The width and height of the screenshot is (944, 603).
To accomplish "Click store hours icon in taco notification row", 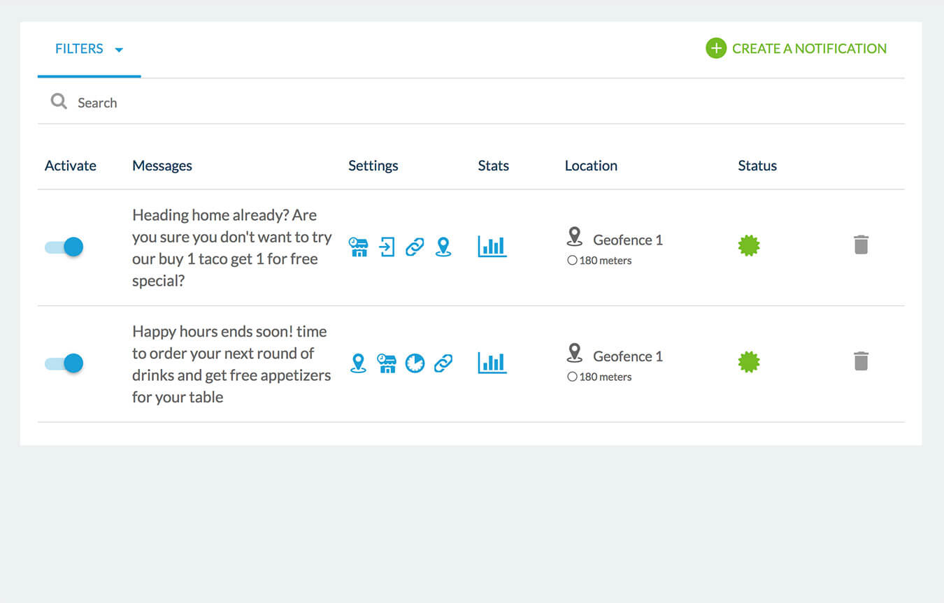I will point(359,247).
